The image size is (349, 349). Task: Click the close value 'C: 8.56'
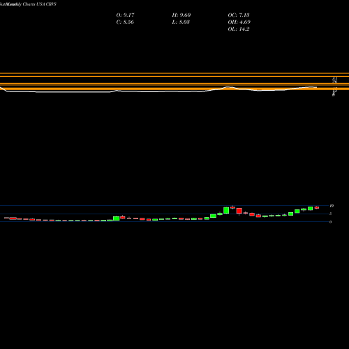point(125,22)
